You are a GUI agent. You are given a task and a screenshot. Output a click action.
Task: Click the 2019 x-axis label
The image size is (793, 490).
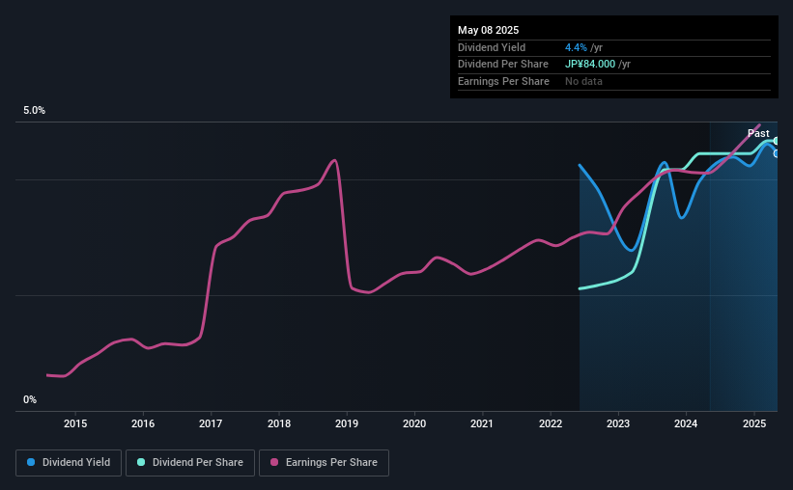[x=347, y=423]
